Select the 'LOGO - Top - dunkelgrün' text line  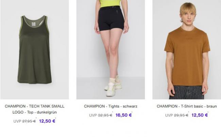35,112
